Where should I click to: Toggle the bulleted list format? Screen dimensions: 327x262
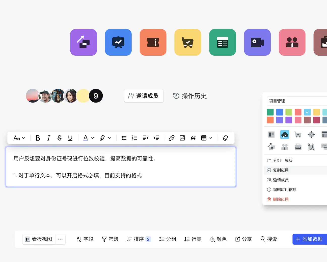point(124,138)
